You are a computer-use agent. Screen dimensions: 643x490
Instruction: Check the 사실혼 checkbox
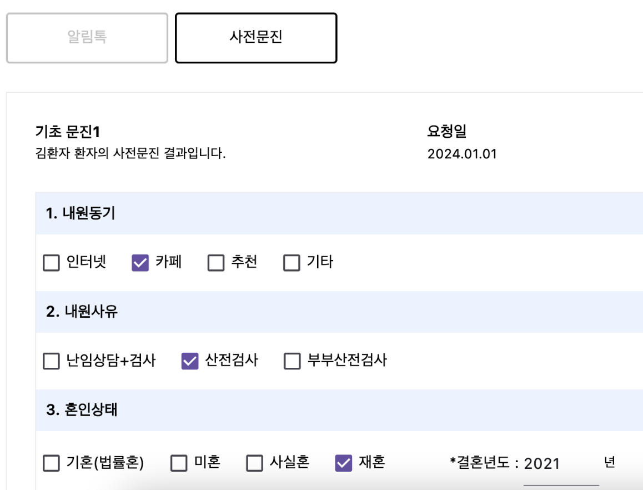(255, 463)
